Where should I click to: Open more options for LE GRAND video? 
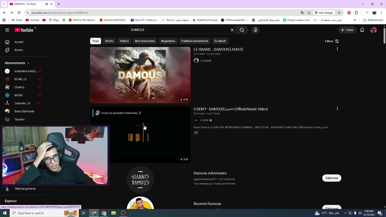coord(337,49)
